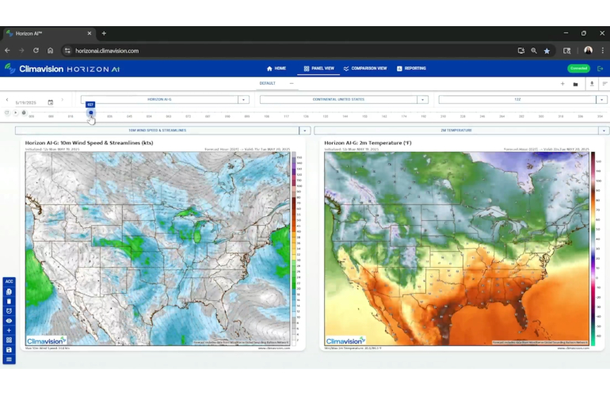Click the blue forecast hour slider handle

[x=90, y=112]
